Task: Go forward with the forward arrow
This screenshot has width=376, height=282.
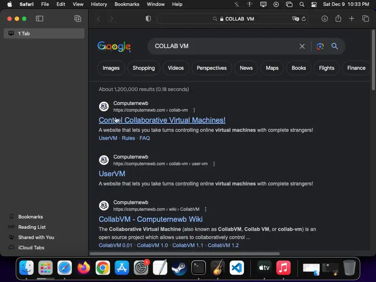Action: [x=112, y=19]
